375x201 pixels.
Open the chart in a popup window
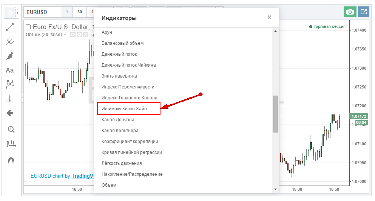point(364,12)
